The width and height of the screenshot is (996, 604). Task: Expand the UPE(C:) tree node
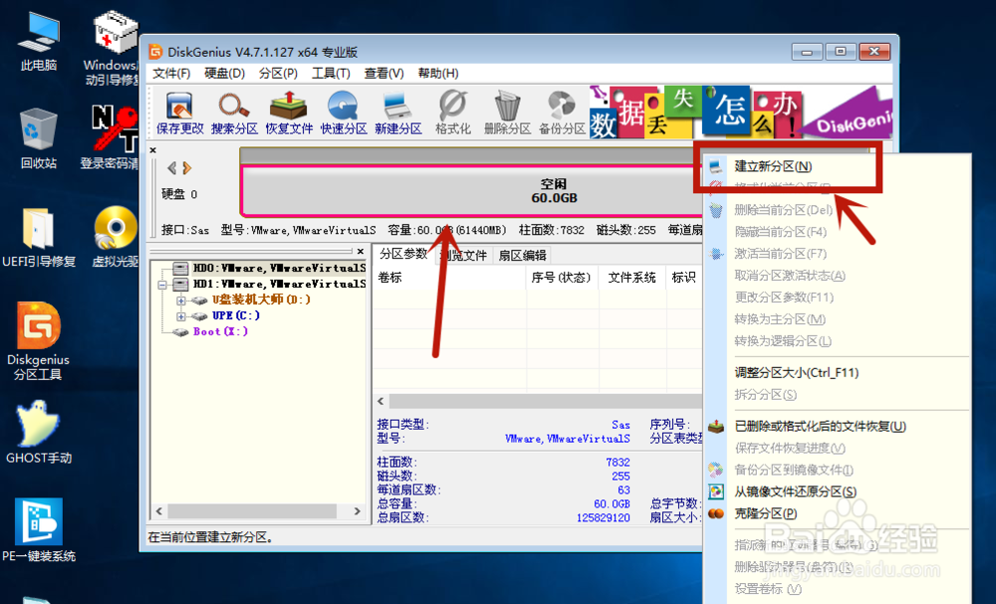181,316
